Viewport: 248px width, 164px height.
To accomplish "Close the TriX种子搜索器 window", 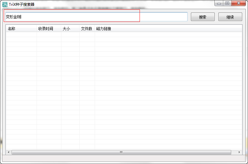I will click(x=239, y=3).
